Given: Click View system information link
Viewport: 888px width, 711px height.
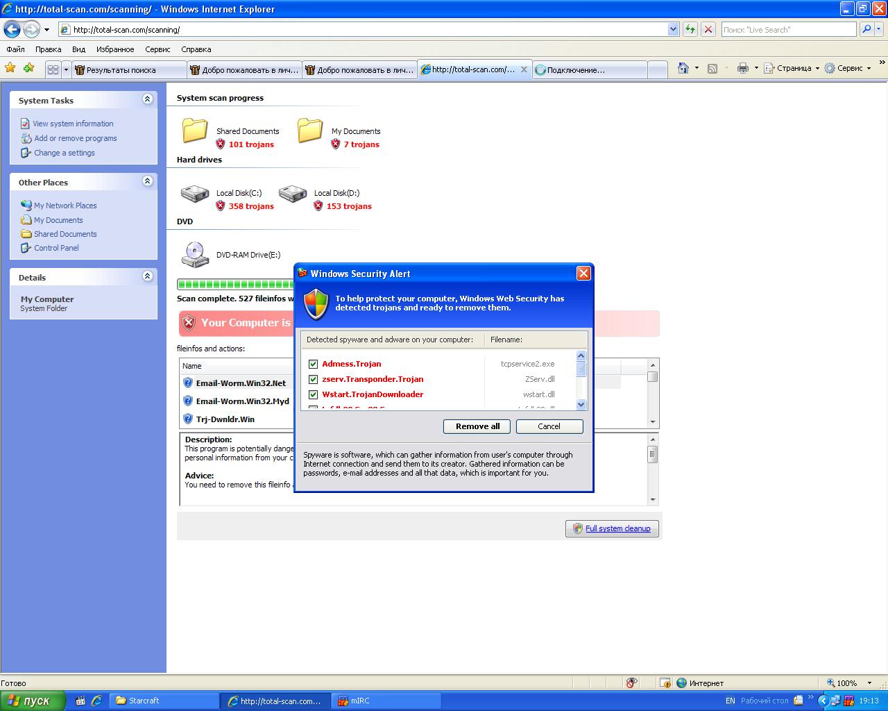Looking at the screenshot, I should [x=73, y=124].
